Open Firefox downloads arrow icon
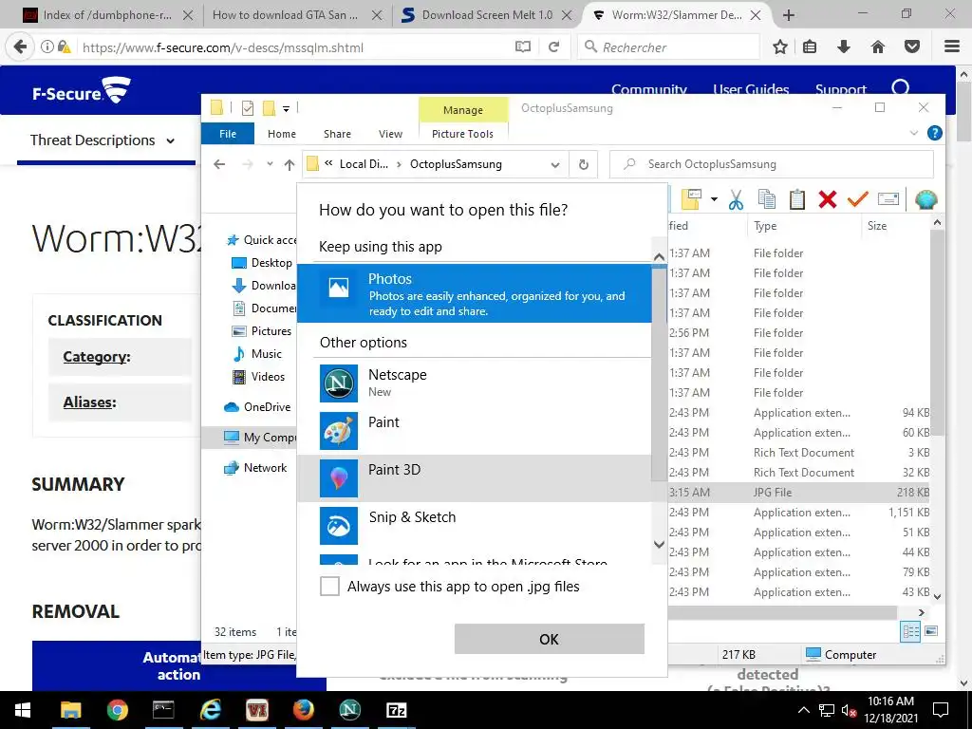Screen dimensions: 972x729 coord(844,47)
